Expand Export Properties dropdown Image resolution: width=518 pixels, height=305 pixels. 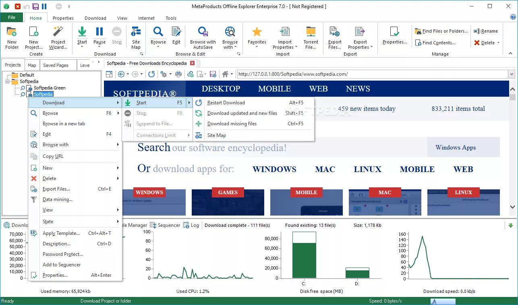[x=371, y=47]
